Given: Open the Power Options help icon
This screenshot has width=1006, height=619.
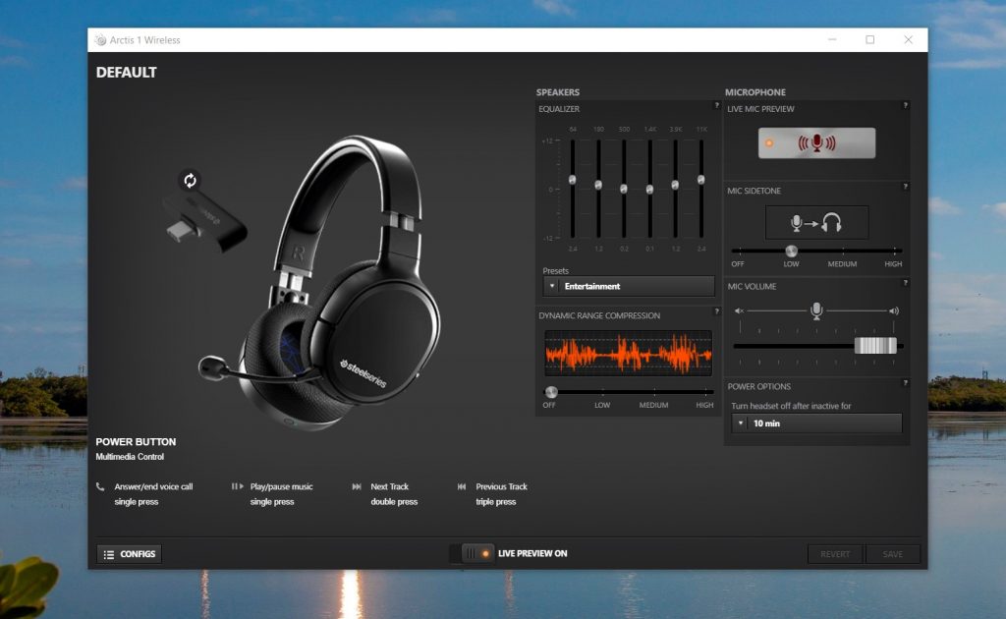Looking at the screenshot, I should click(905, 383).
